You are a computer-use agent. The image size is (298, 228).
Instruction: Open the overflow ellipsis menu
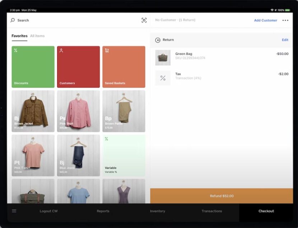click(285, 20)
